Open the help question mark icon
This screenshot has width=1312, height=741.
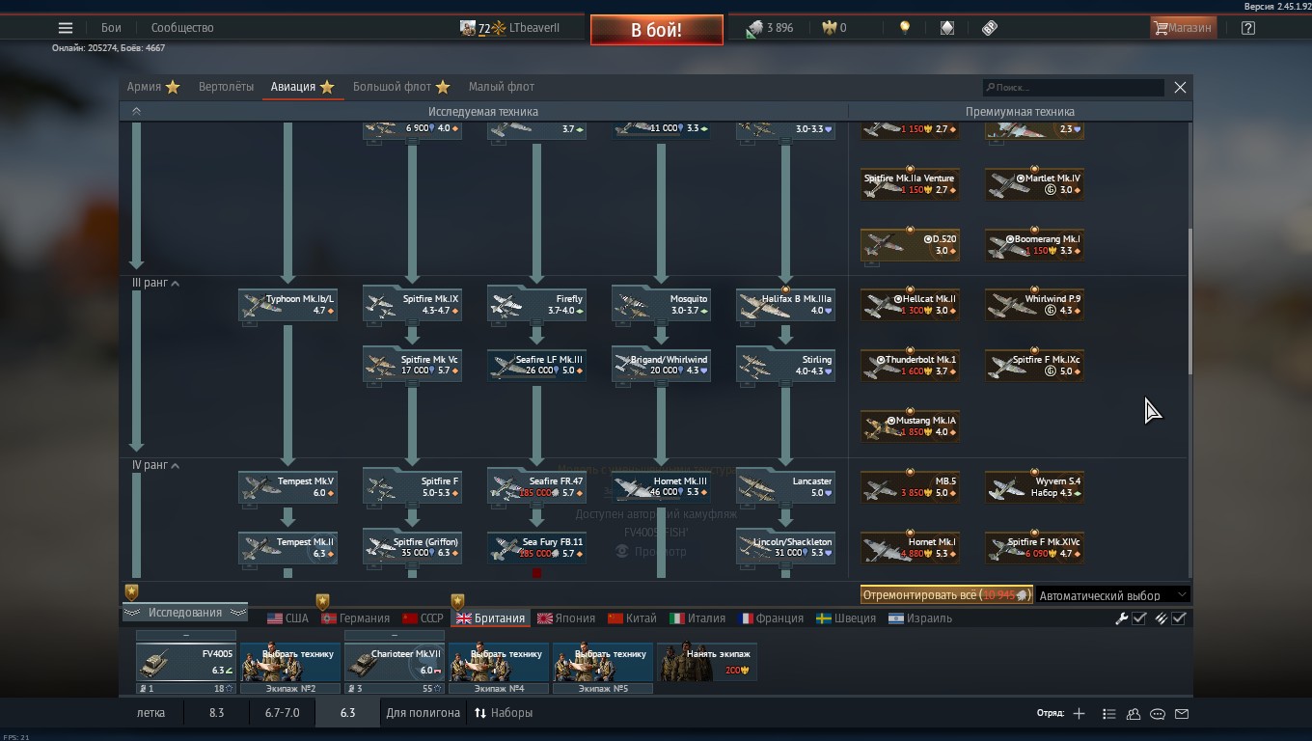pos(1248,28)
